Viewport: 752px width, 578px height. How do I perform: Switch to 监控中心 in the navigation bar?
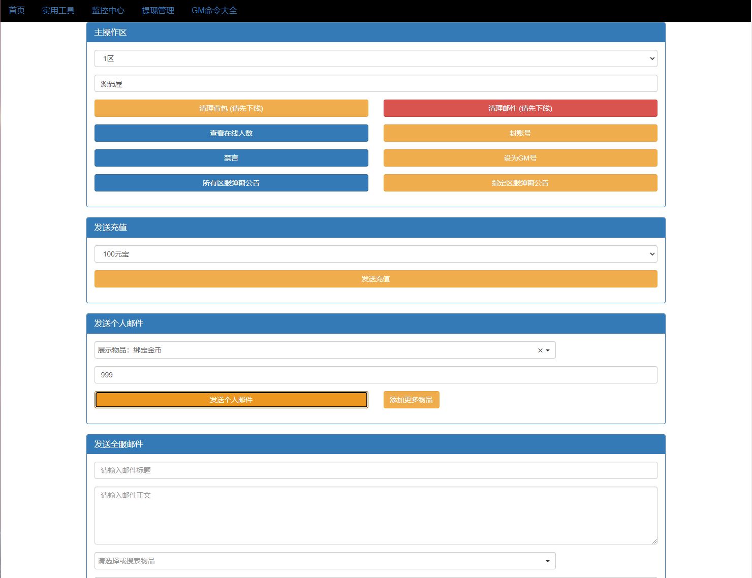[x=108, y=11]
